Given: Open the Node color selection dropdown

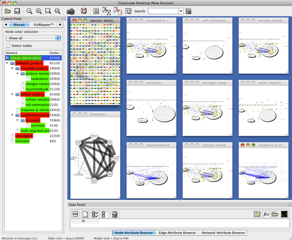Looking at the screenshot, I should pos(34,38).
